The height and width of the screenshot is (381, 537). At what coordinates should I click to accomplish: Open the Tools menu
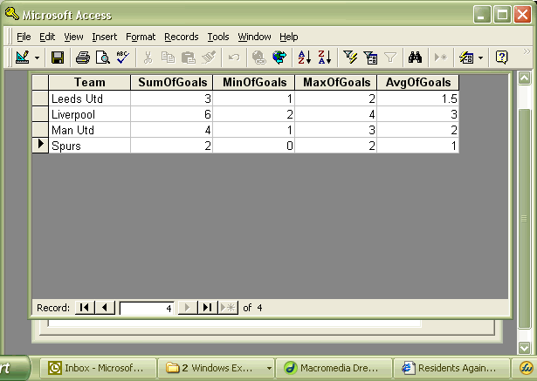pos(218,37)
